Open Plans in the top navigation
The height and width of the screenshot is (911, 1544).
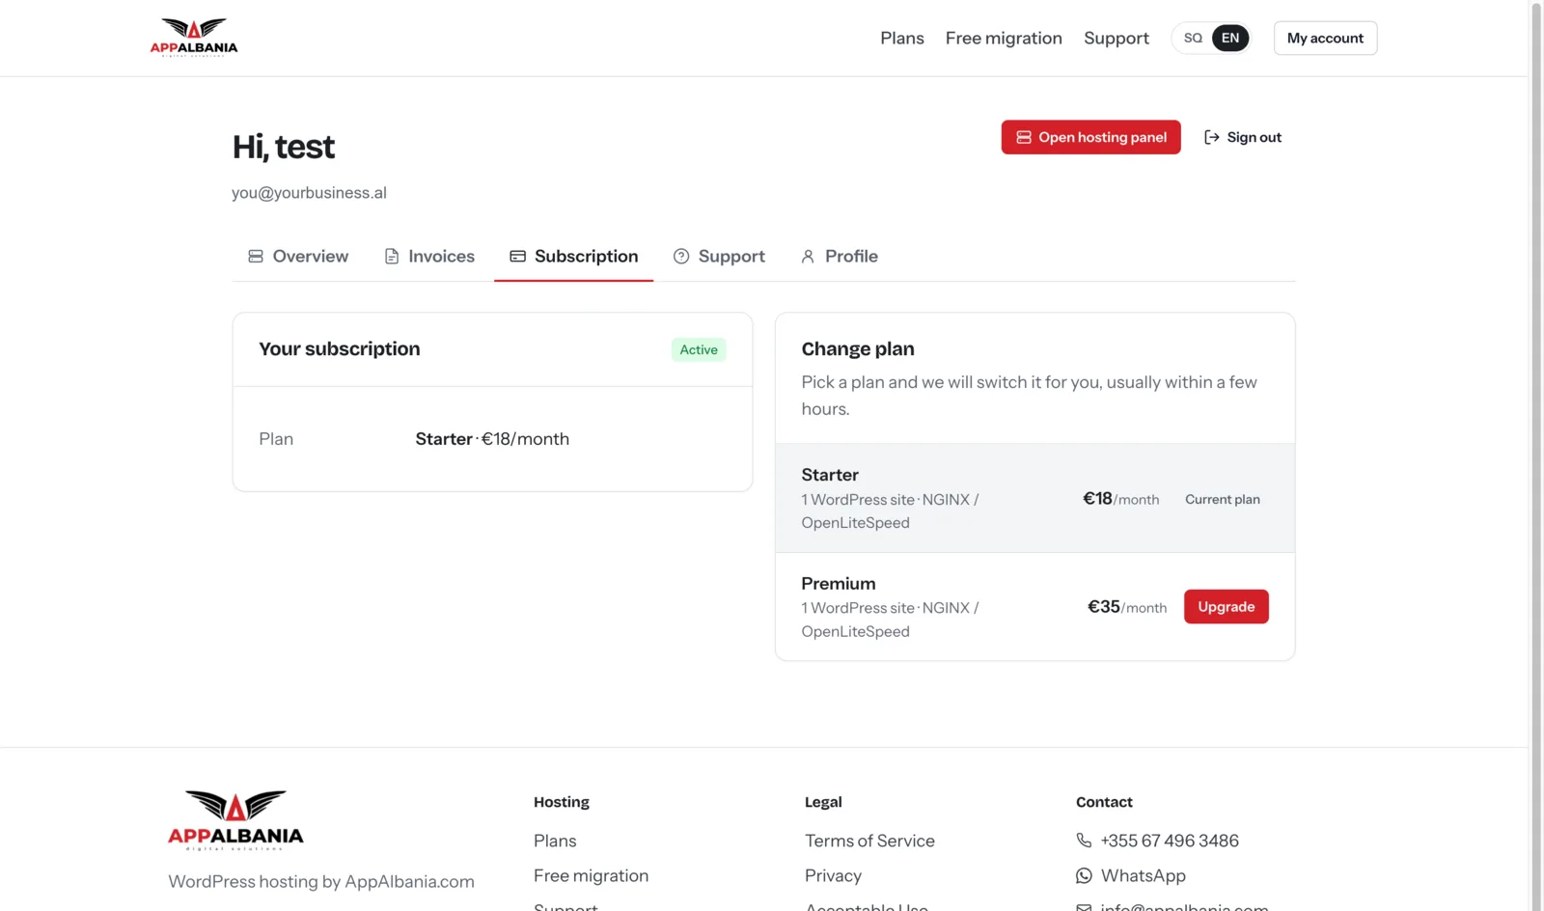pyautogui.click(x=902, y=39)
